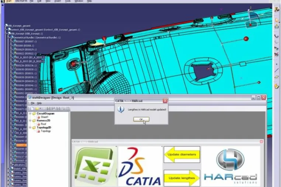Click the Update lengthes arrow button

coord(182,178)
